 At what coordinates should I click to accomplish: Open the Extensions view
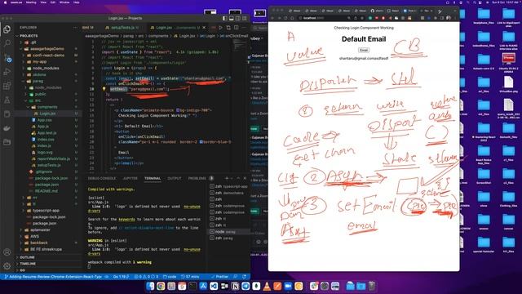pyautogui.click(x=7, y=86)
